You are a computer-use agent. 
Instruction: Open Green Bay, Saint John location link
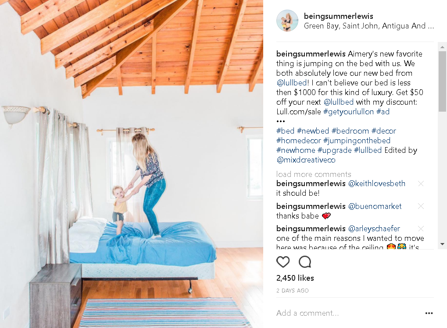point(368,26)
